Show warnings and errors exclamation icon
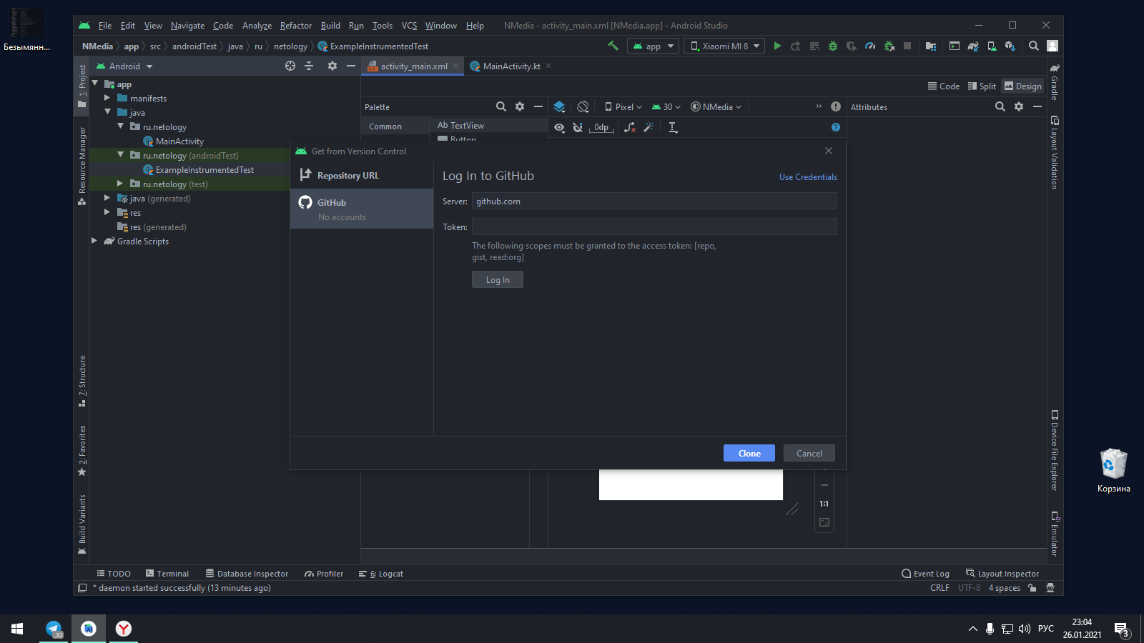The height and width of the screenshot is (643, 1144). 836,106
